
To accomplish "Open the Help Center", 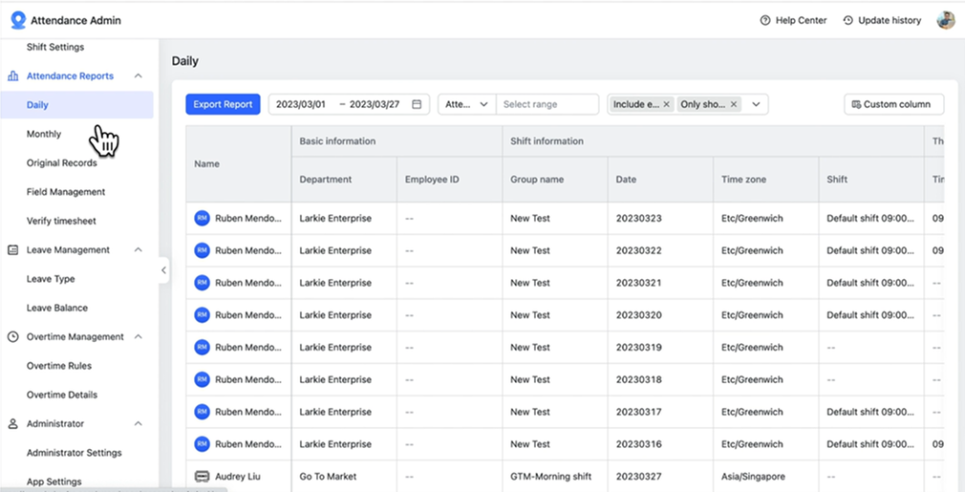I will [x=793, y=20].
